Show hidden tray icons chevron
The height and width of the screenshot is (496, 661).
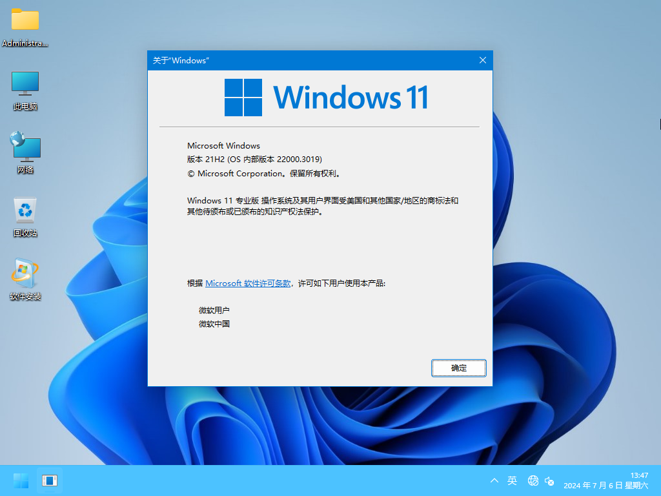pyautogui.click(x=494, y=480)
